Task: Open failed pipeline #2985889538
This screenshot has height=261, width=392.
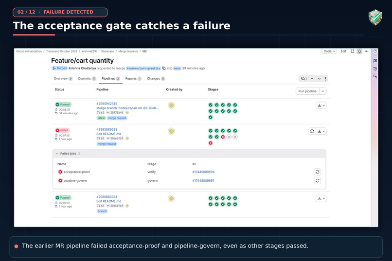Action: tap(107, 129)
